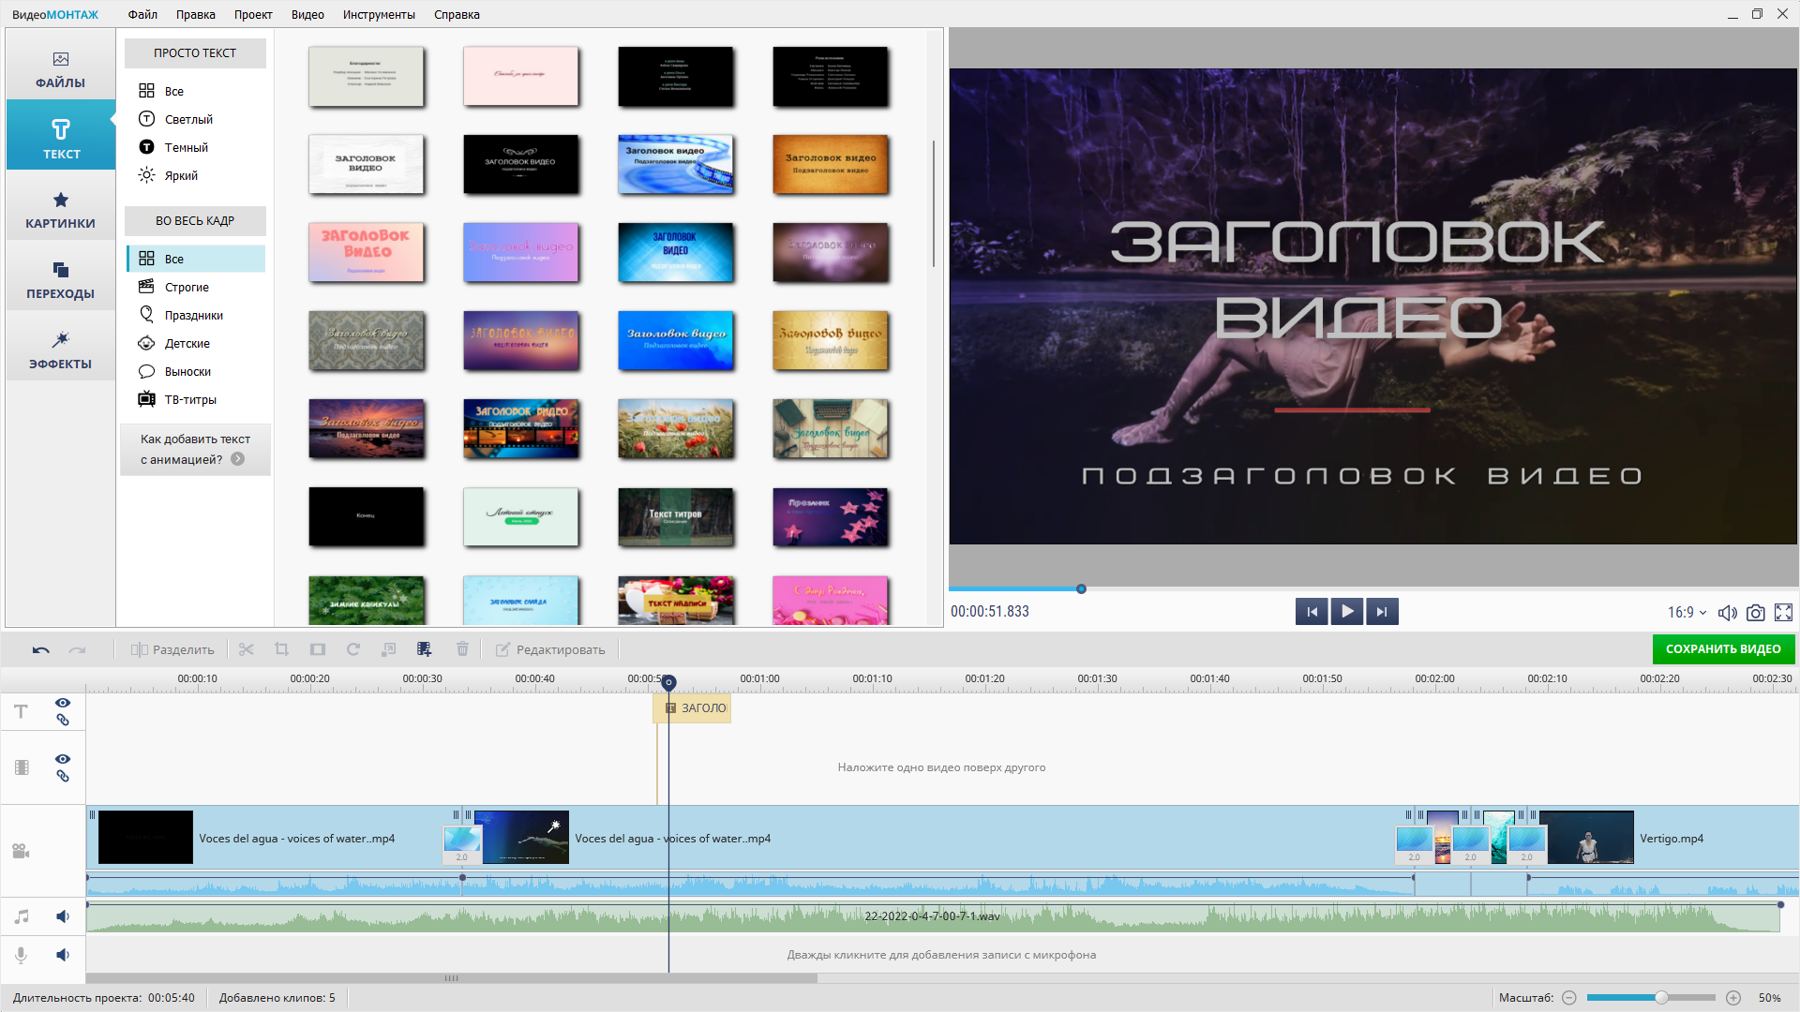This screenshot has height=1012, width=1800.
Task: Hide the text track with the eye icon
Action: (63, 703)
